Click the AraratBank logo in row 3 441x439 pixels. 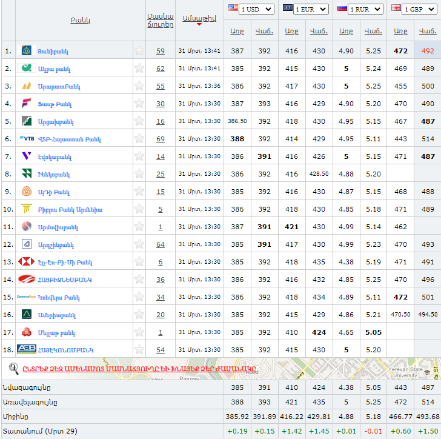point(27,86)
